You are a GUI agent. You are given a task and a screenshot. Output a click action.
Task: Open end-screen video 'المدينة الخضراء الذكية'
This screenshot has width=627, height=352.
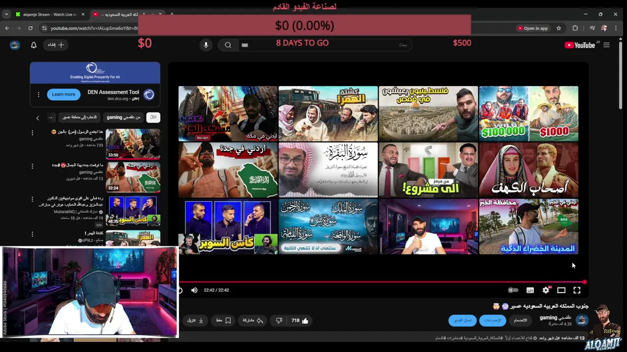(529, 226)
